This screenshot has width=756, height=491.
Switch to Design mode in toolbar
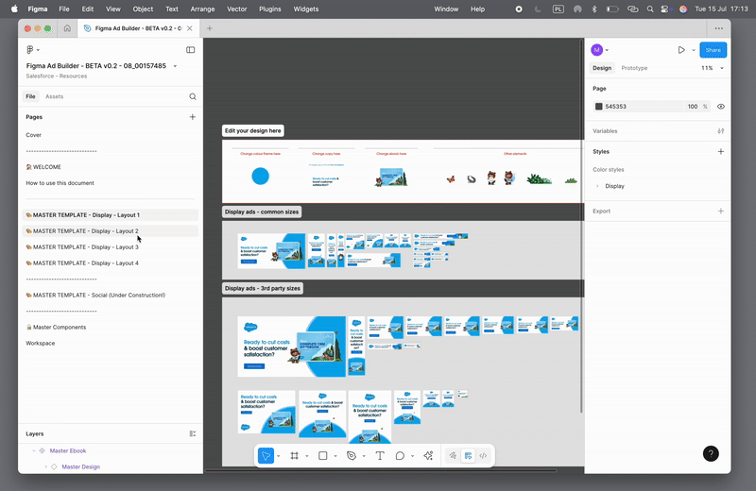pyautogui.click(x=468, y=455)
